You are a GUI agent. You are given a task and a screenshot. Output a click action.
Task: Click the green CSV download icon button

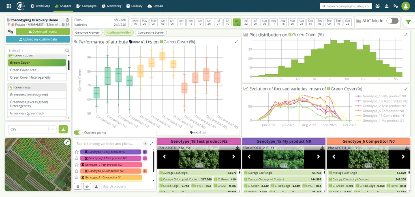(63, 129)
